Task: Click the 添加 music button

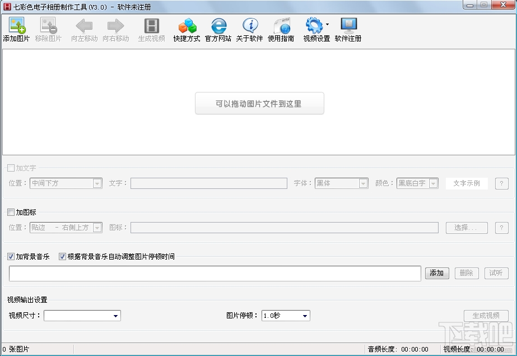Action: pyautogui.click(x=437, y=273)
